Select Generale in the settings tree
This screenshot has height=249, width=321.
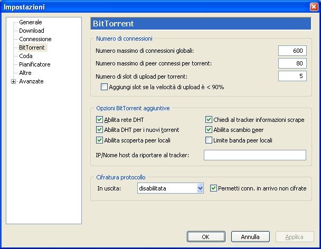click(x=30, y=22)
